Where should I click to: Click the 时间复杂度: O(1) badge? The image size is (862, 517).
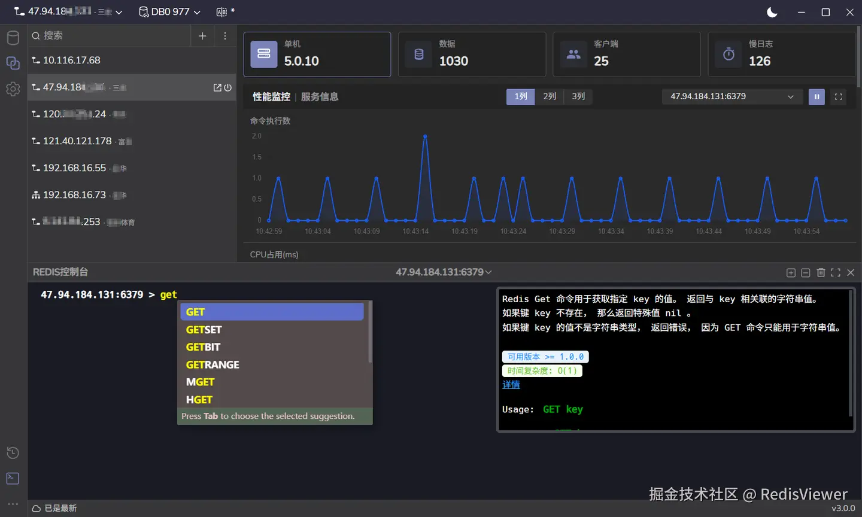[x=542, y=371]
